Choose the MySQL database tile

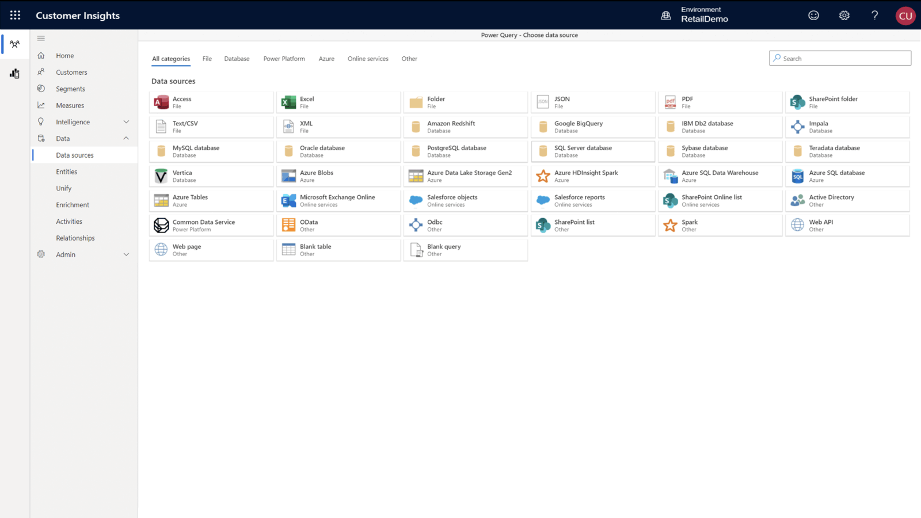211,151
